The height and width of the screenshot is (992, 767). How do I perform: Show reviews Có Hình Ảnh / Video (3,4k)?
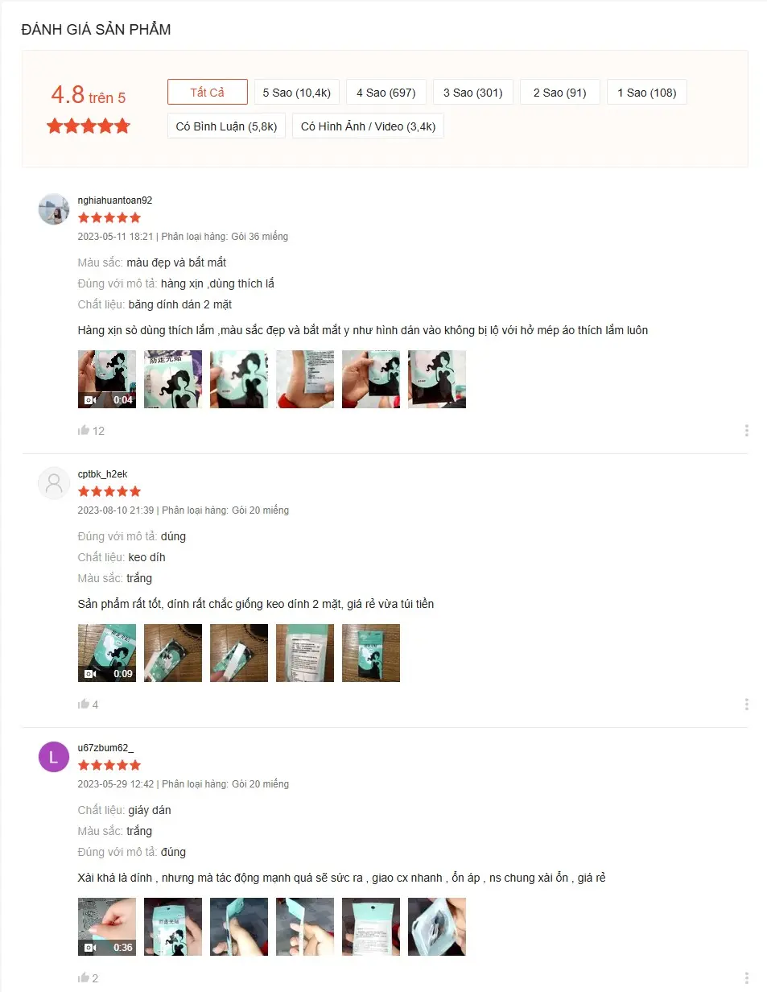tap(368, 126)
